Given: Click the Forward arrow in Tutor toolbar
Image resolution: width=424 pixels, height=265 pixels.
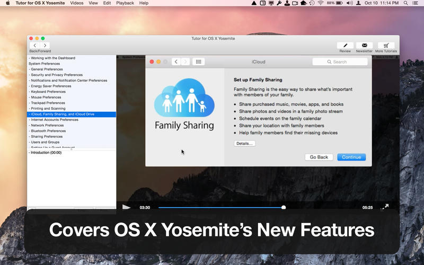Looking at the screenshot, I should point(45,46).
